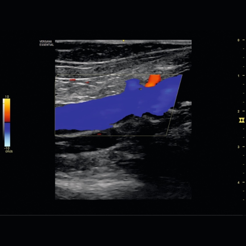Click the orange-red flow region in the vessel
Viewport: 246px width, 246px height.
(153, 80)
